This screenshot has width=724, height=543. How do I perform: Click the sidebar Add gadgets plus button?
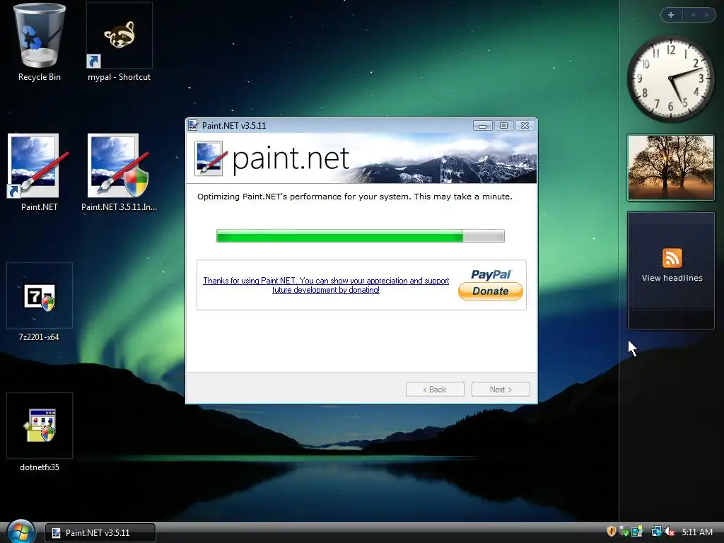pos(671,15)
